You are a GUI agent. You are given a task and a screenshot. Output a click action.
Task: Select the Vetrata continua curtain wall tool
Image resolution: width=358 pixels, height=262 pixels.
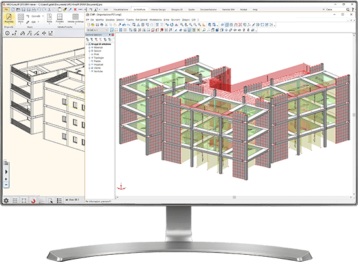point(76,18)
